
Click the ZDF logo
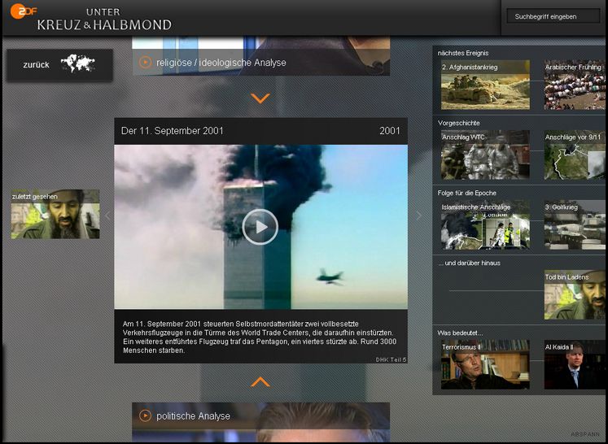tap(24, 11)
